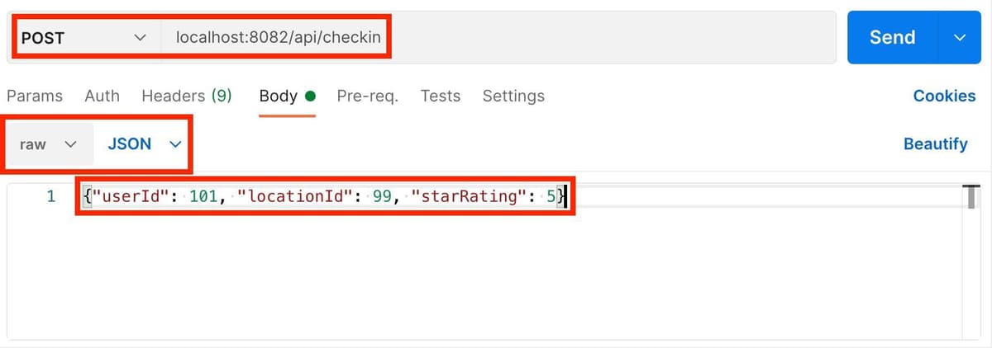Click Beautify to format the JSON
The image size is (992, 348).
tap(935, 144)
